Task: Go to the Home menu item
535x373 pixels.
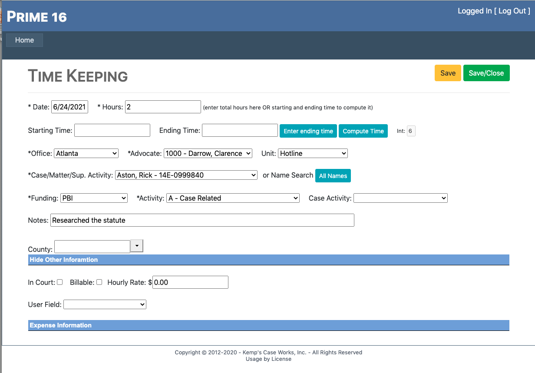Action: tap(24, 40)
